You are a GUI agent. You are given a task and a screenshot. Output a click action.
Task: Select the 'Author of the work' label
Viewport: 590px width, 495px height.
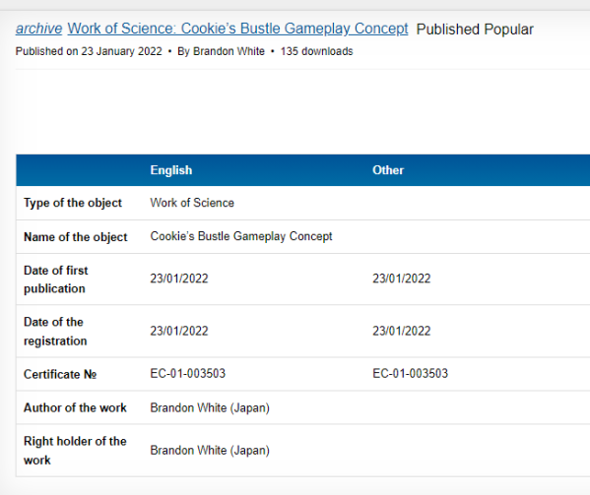75,407
